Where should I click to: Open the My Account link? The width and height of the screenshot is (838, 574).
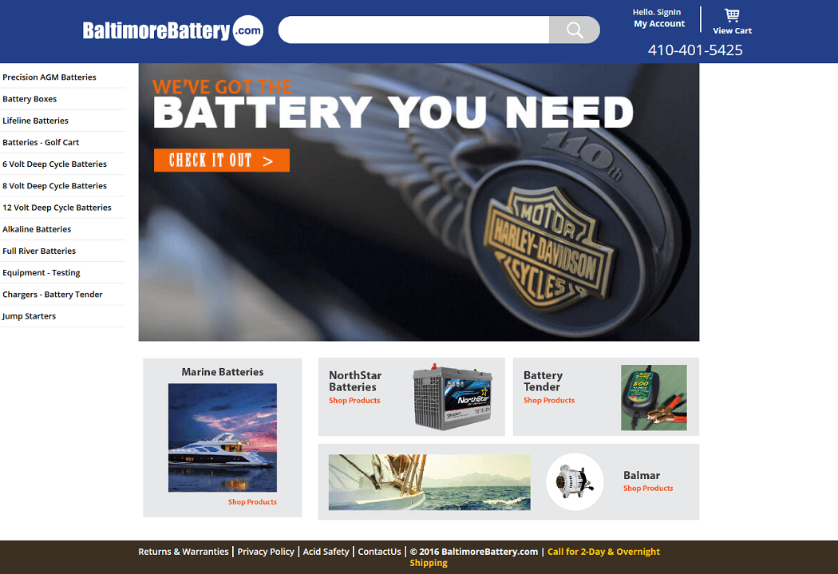point(659,23)
